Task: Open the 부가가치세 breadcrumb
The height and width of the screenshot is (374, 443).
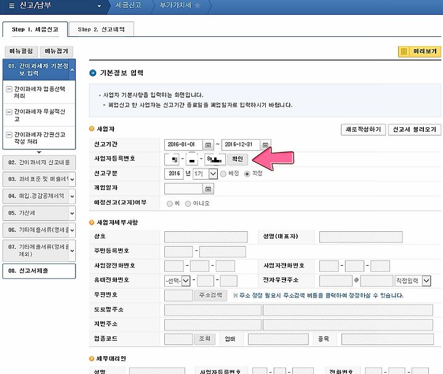Action: pos(175,6)
